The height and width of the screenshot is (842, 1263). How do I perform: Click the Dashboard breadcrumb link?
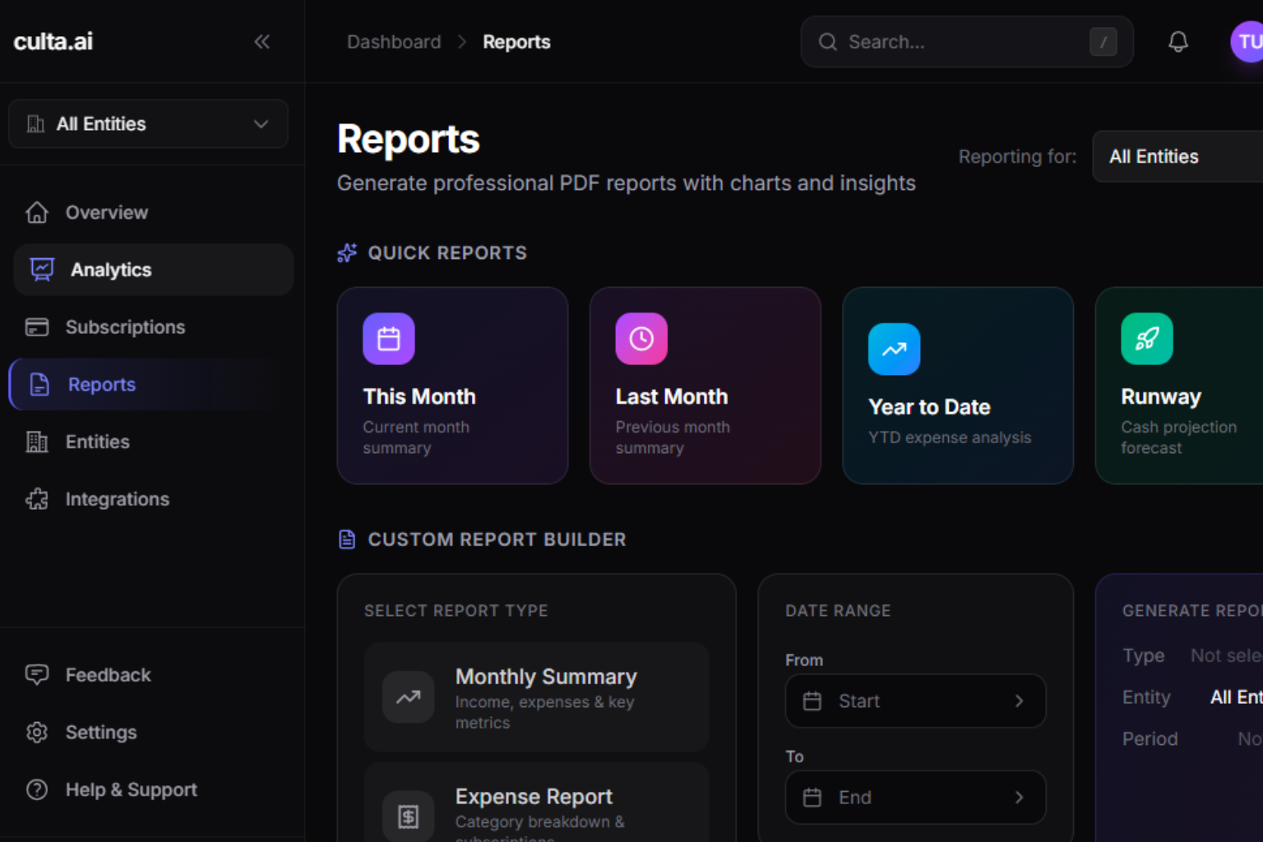point(394,42)
